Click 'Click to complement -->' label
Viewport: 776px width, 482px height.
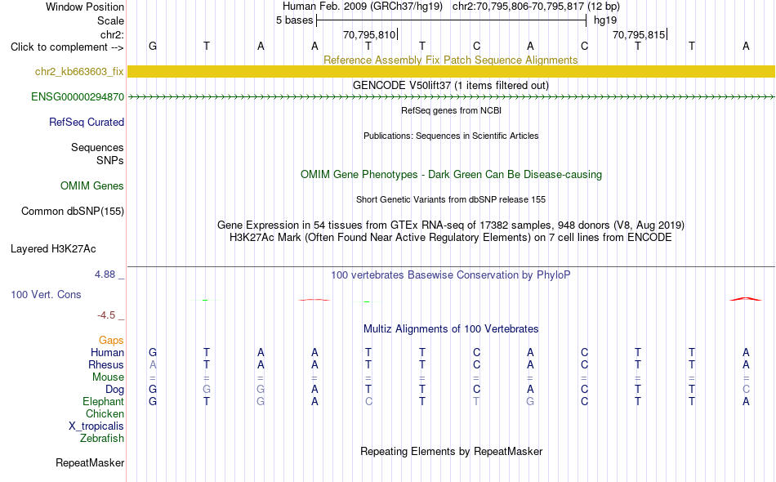click(67, 47)
